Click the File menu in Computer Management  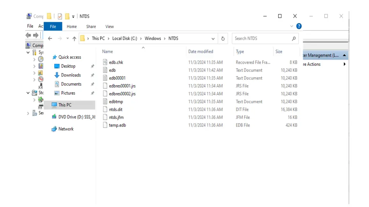(x=30, y=26)
